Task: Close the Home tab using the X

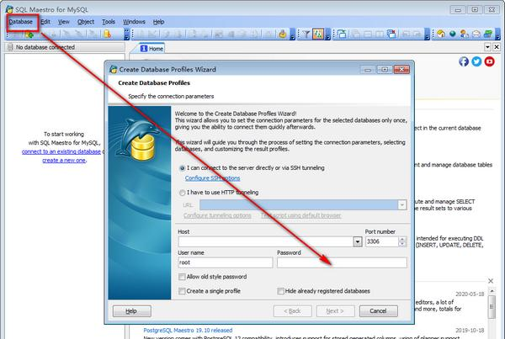Action: click(x=497, y=47)
